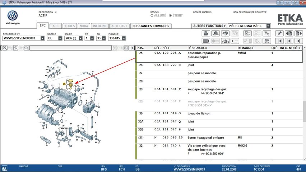The height and width of the screenshot is (172, 306).
Task: Click the DÉSIGNATION column header
Action: (x=198, y=48)
